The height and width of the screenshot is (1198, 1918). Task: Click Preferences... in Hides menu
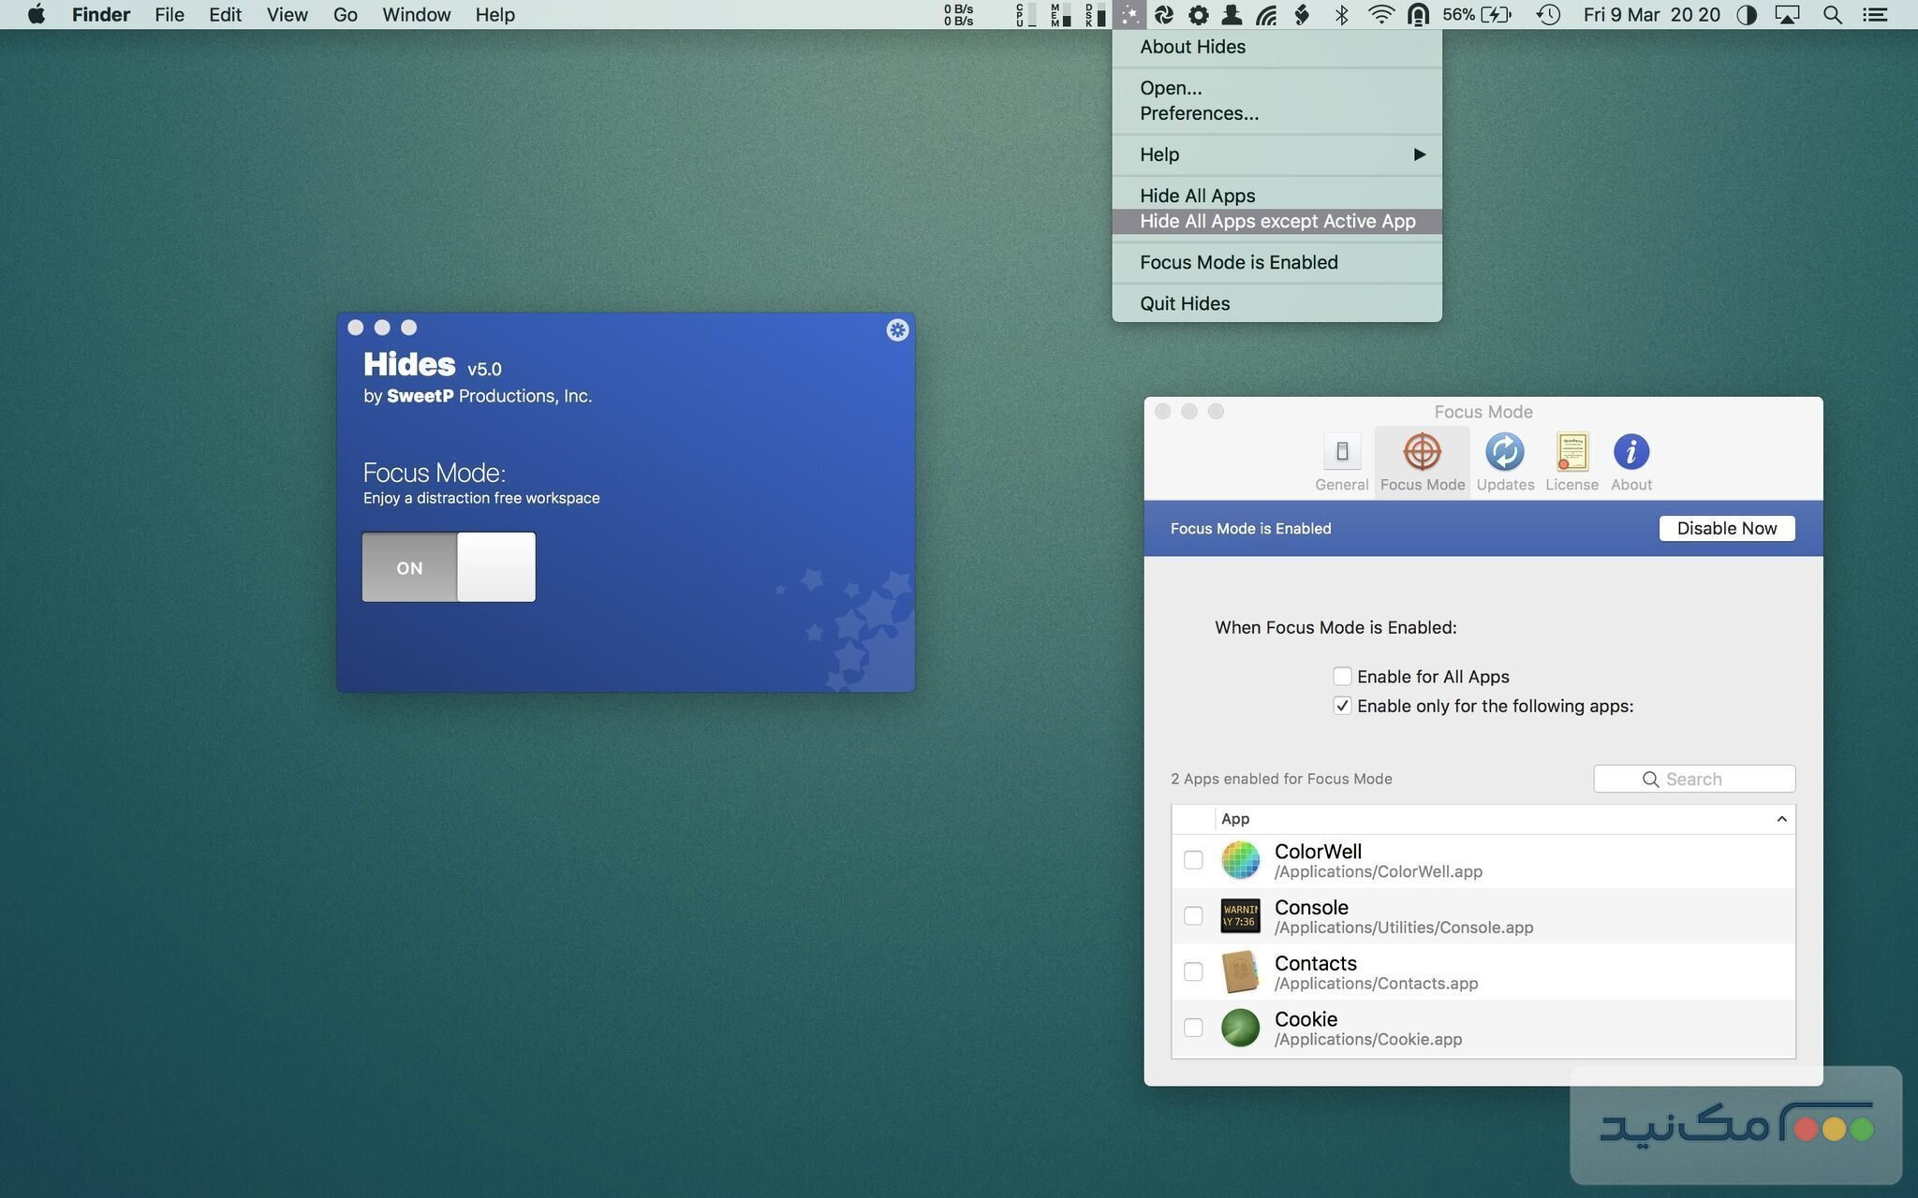pos(1199,113)
